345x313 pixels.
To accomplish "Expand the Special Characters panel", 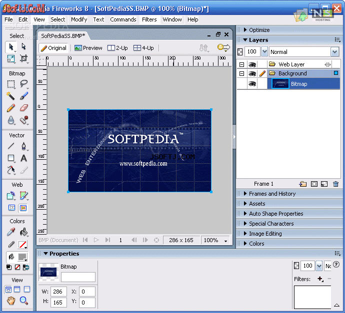I will pyautogui.click(x=245, y=224).
